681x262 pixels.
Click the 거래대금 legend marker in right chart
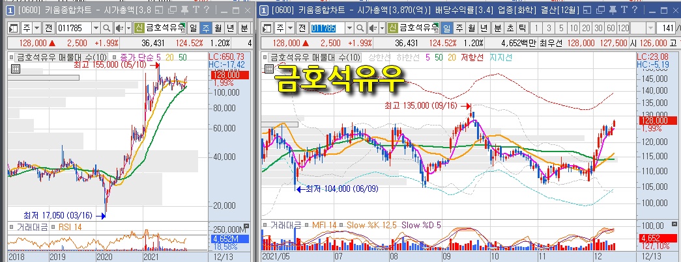pyautogui.click(x=265, y=225)
